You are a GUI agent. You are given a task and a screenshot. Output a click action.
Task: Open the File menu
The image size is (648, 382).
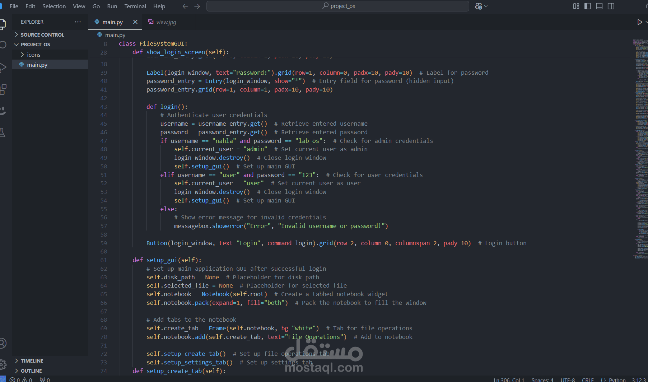[x=14, y=6]
